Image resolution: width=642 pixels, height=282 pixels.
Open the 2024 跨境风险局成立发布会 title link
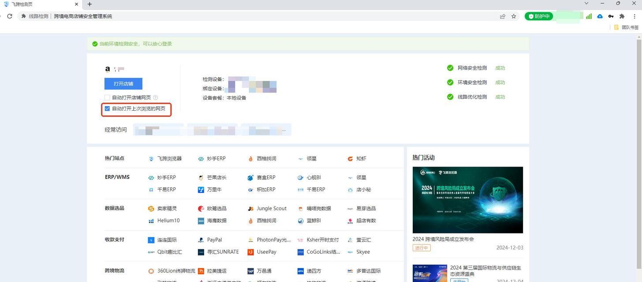pyautogui.click(x=443, y=239)
